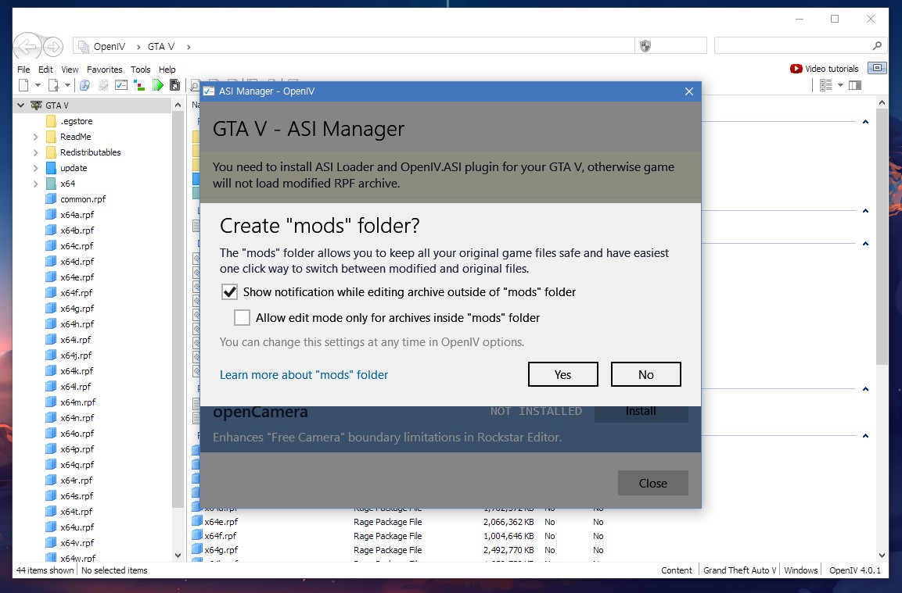Image resolution: width=902 pixels, height=593 pixels.
Task: Close the ASI Manager dialog with X
Action: point(689,91)
